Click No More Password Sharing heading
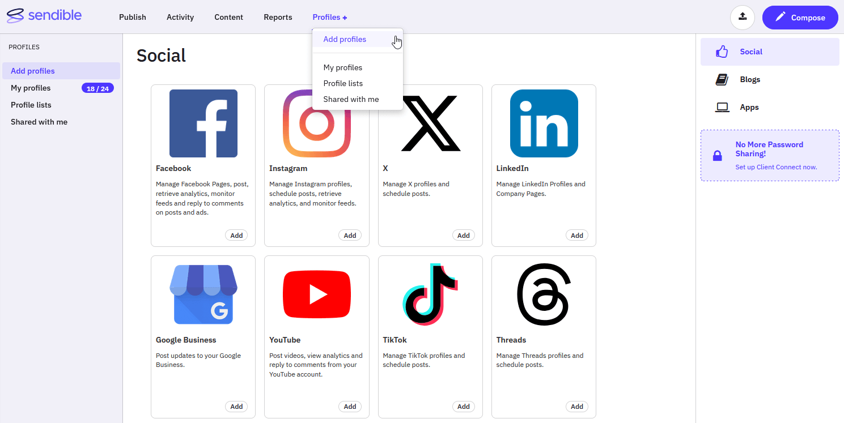 pyautogui.click(x=769, y=149)
